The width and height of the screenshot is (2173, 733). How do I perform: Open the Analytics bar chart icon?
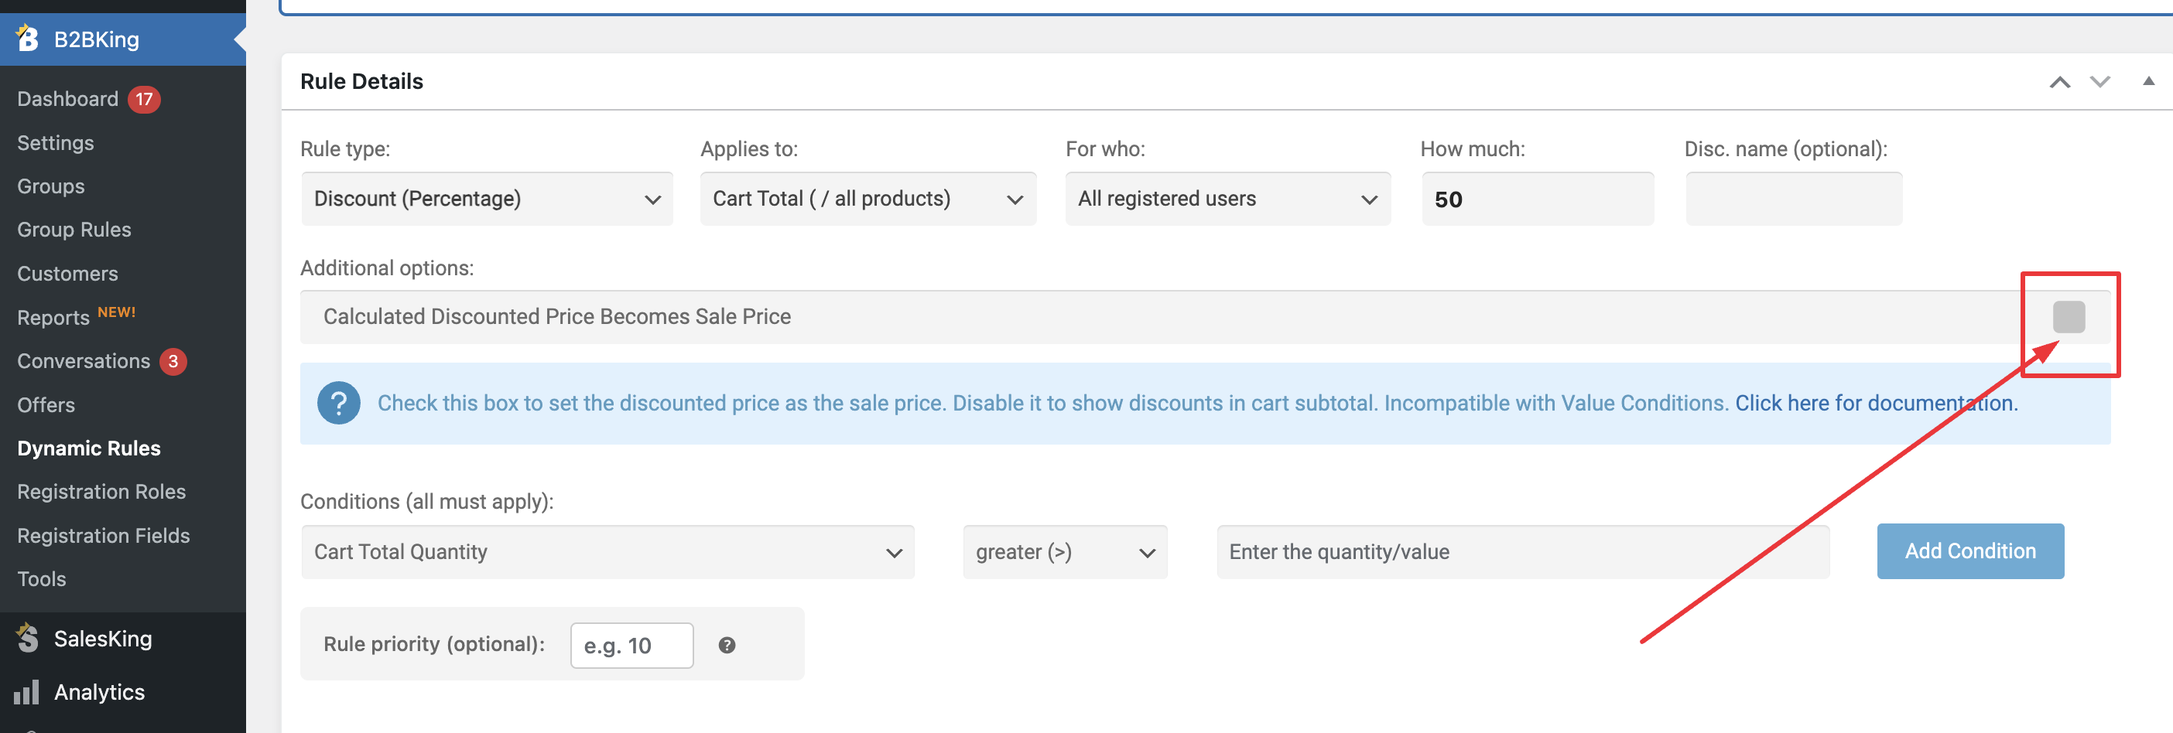coord(27,692)
